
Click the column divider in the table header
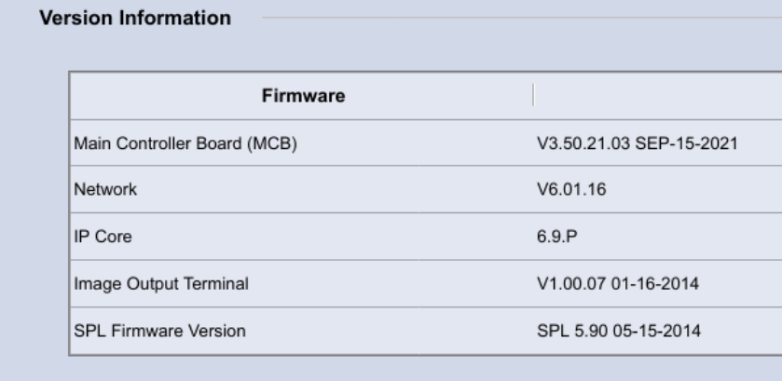[x=533, y=95]
